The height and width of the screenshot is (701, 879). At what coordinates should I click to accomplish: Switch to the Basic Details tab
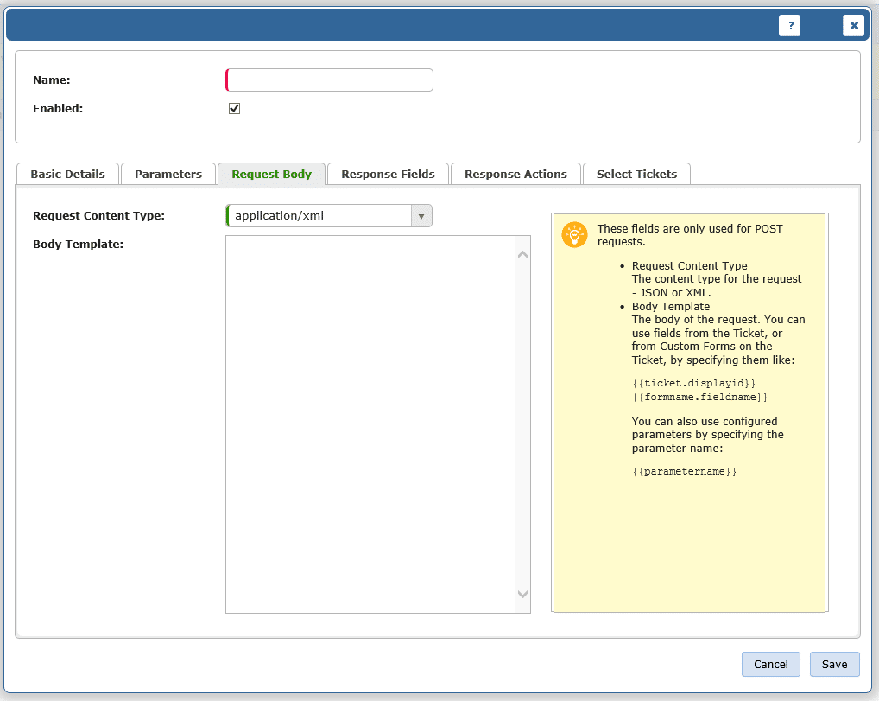(x=68, y=174)
